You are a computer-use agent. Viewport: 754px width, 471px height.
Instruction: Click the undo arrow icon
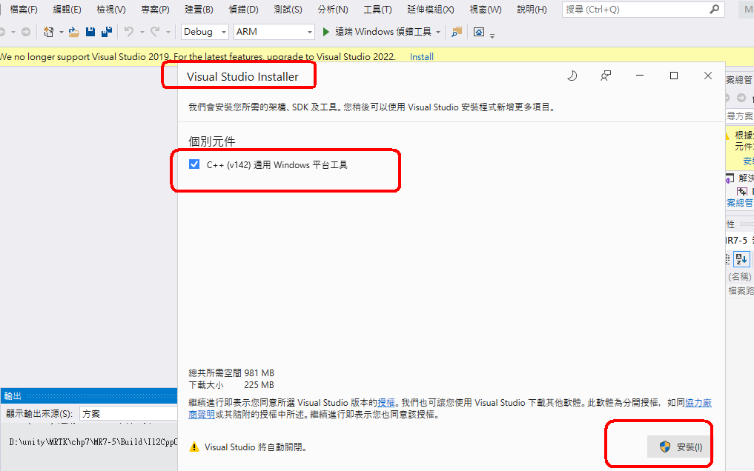[x=128, y=32]
